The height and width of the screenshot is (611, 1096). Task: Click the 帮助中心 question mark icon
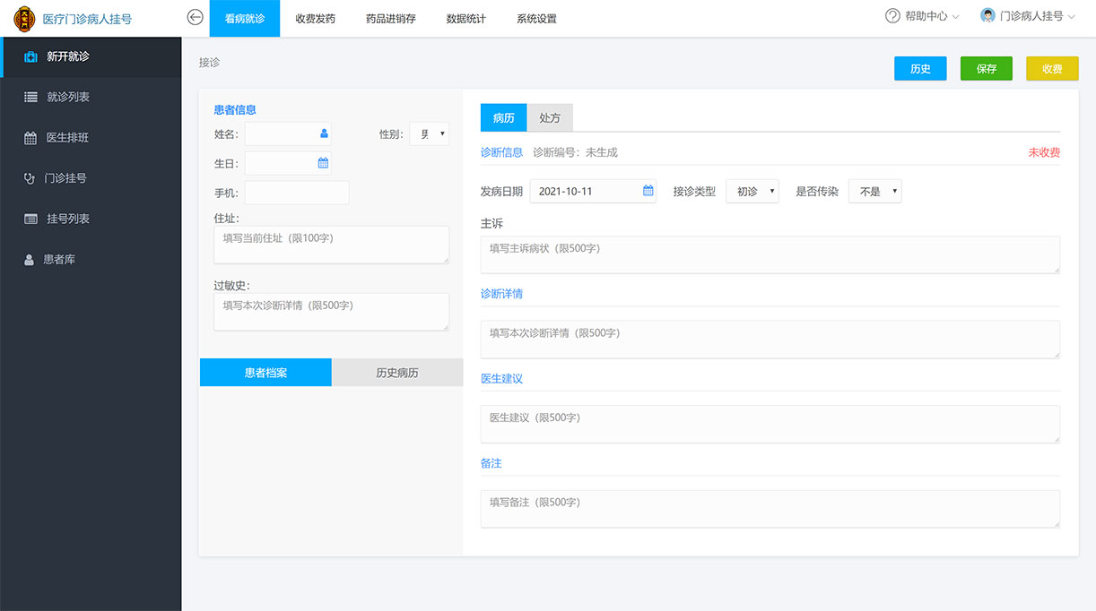pos(892,16)
